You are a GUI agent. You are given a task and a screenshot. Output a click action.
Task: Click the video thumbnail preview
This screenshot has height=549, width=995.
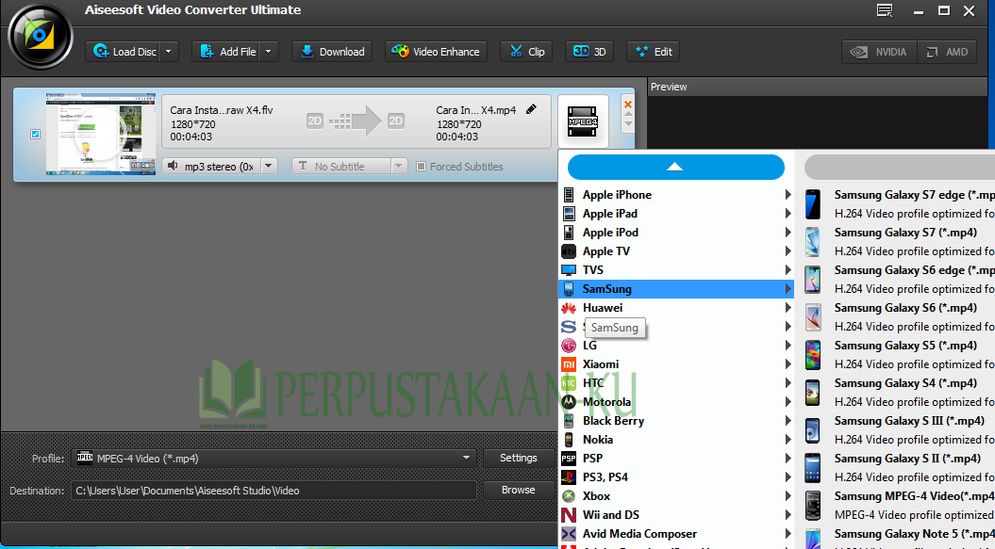click(100, 134)
